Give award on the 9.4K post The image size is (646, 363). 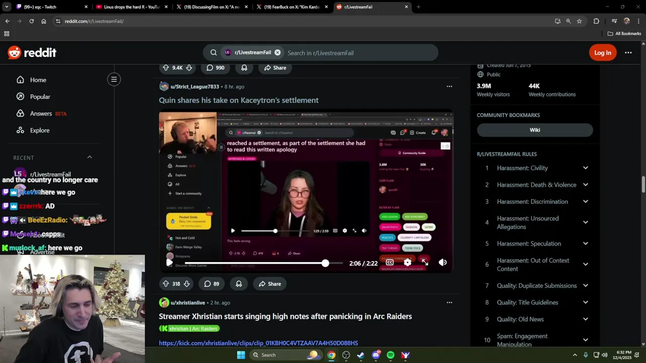(x=244, y=68)
